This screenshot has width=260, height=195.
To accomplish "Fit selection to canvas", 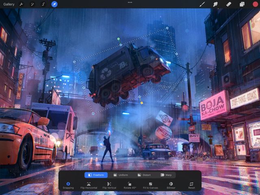I will pos(150,186).
